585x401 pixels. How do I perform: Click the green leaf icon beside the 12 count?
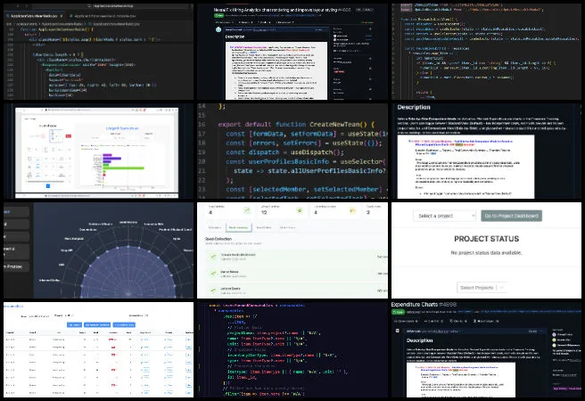point(300,211)
